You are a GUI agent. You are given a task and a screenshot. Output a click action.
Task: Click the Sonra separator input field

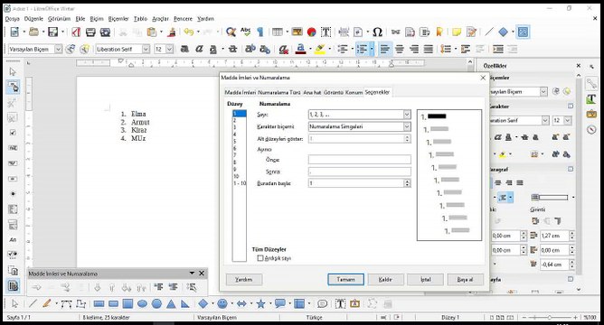click(359, 172)
